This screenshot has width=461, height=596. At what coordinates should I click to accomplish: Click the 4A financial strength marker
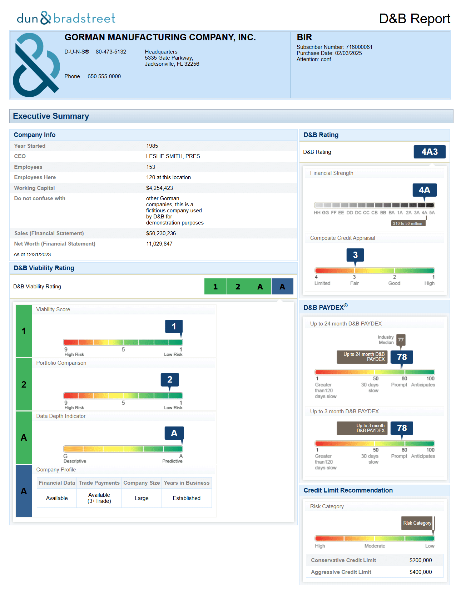tap(425, 190)
